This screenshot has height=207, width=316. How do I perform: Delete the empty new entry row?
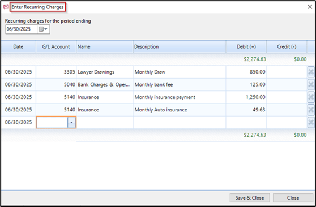(x=311, y=122)
